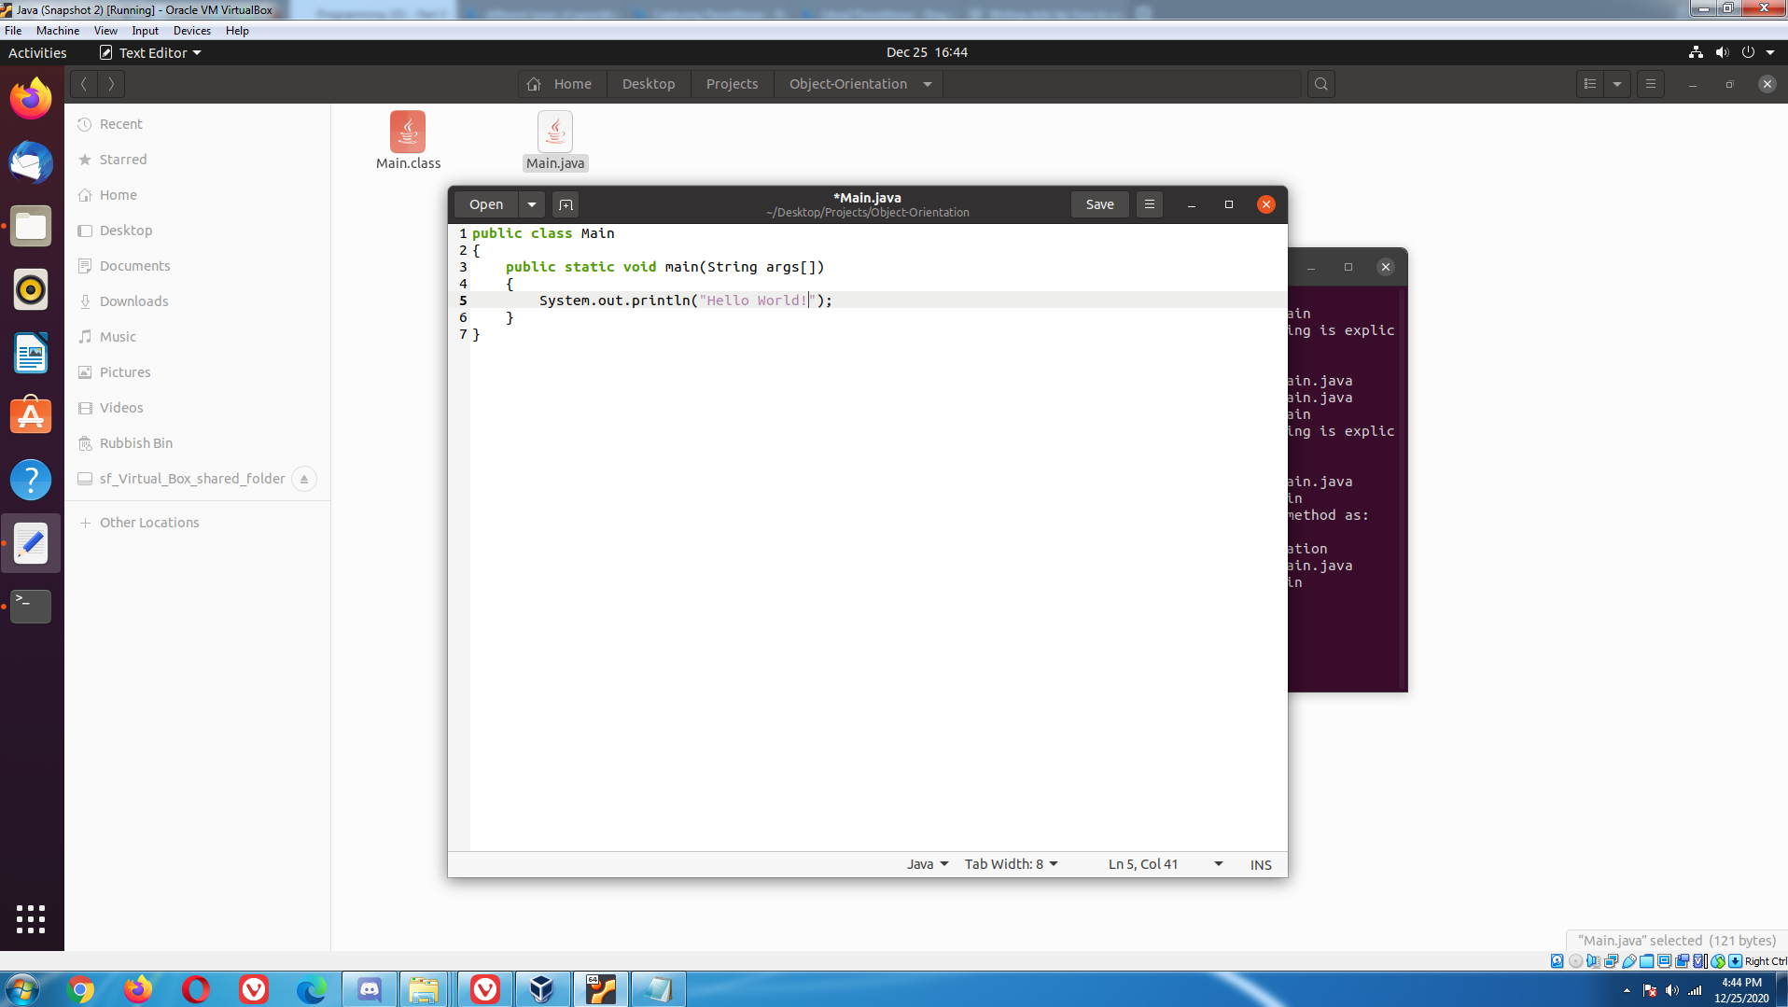The width and height of the screenshot is (1788, 1007).
Task: Open Discord from Windows taskbar
Action: (370, 989)
